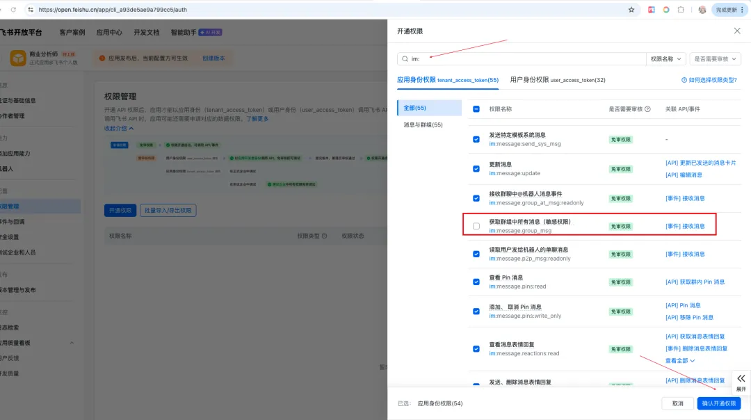Click the 商业分析师 app cube icon
751x420 pixels.
[18, 58]
